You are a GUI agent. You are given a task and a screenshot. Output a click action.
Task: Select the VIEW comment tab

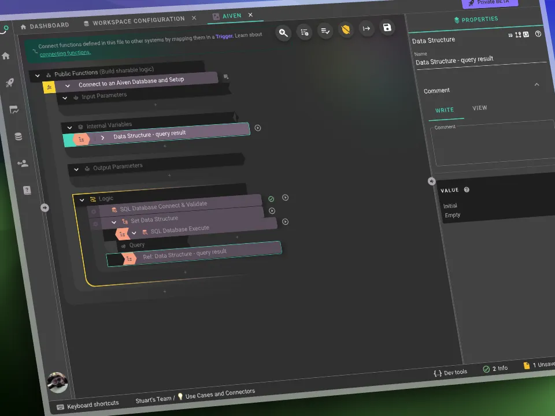[479, 108]
